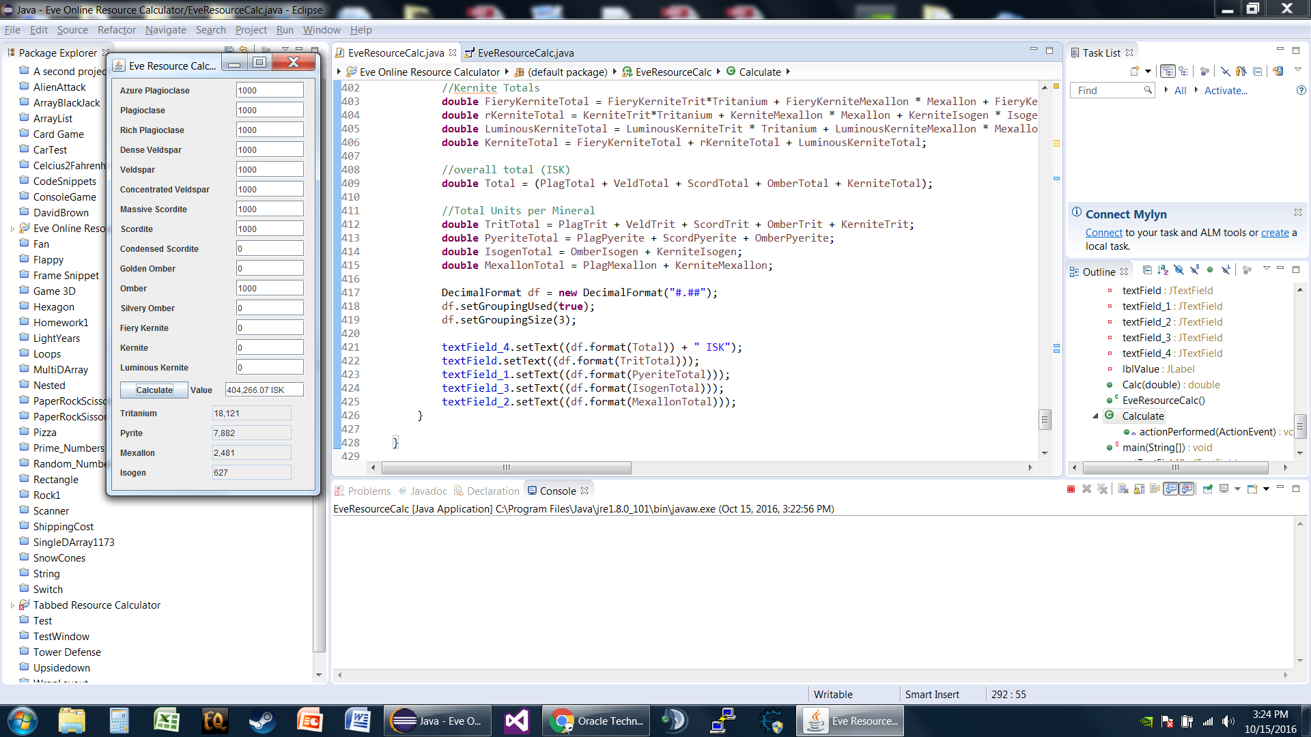Open Task List view menu triangle

click(1297, 70)
